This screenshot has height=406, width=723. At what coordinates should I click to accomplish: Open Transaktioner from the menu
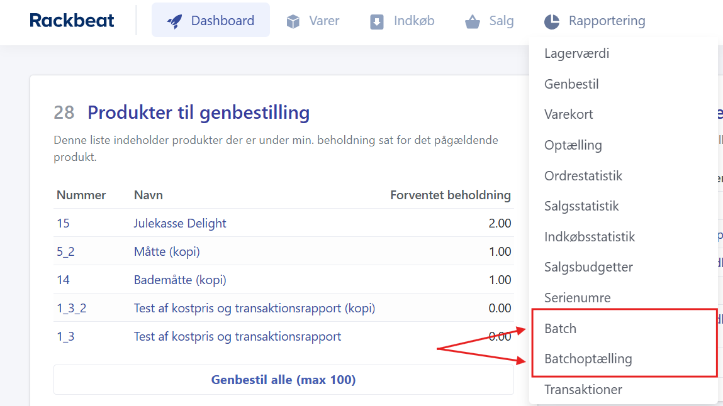click(x=583, y=390)
